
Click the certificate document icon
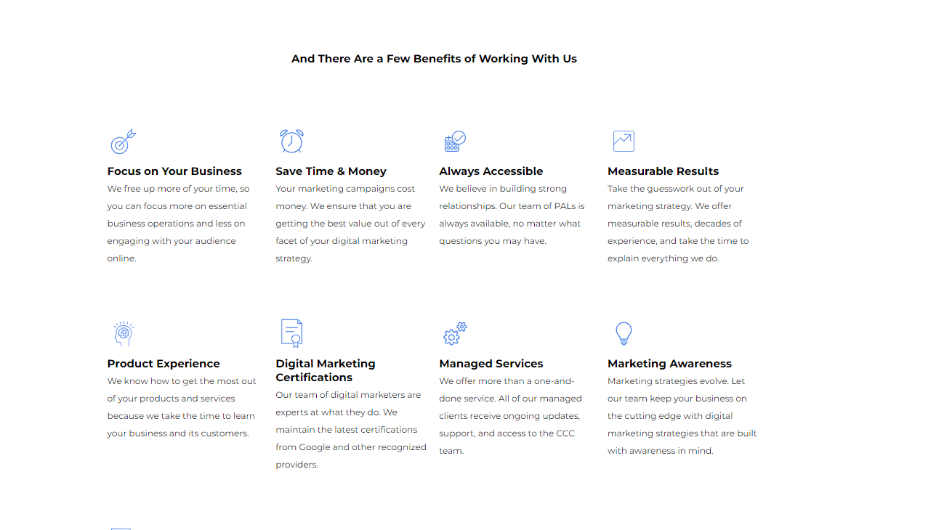(291, 333)
